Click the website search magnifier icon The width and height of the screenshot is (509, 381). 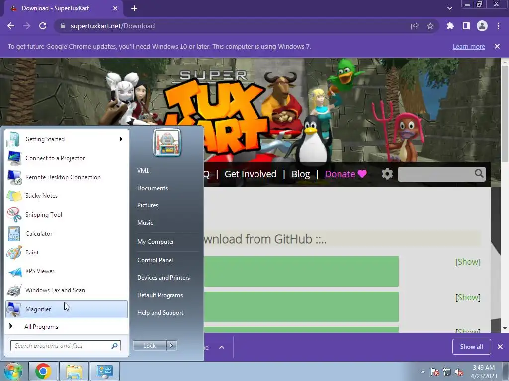tap(479, 173)
